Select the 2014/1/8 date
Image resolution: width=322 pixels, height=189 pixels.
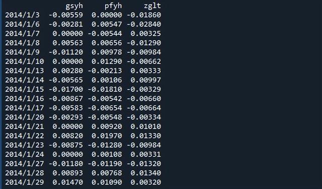pyautogui.click(x=22, y=43)
